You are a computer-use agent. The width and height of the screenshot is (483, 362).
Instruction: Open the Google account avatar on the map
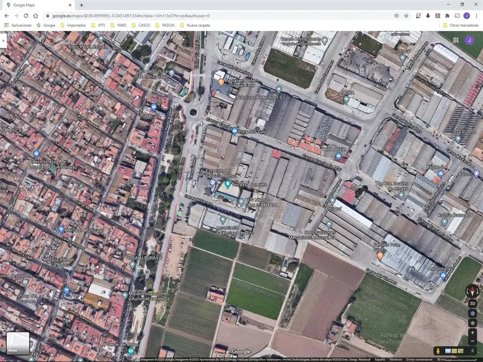pyautogui.click(x=470, y=40)
